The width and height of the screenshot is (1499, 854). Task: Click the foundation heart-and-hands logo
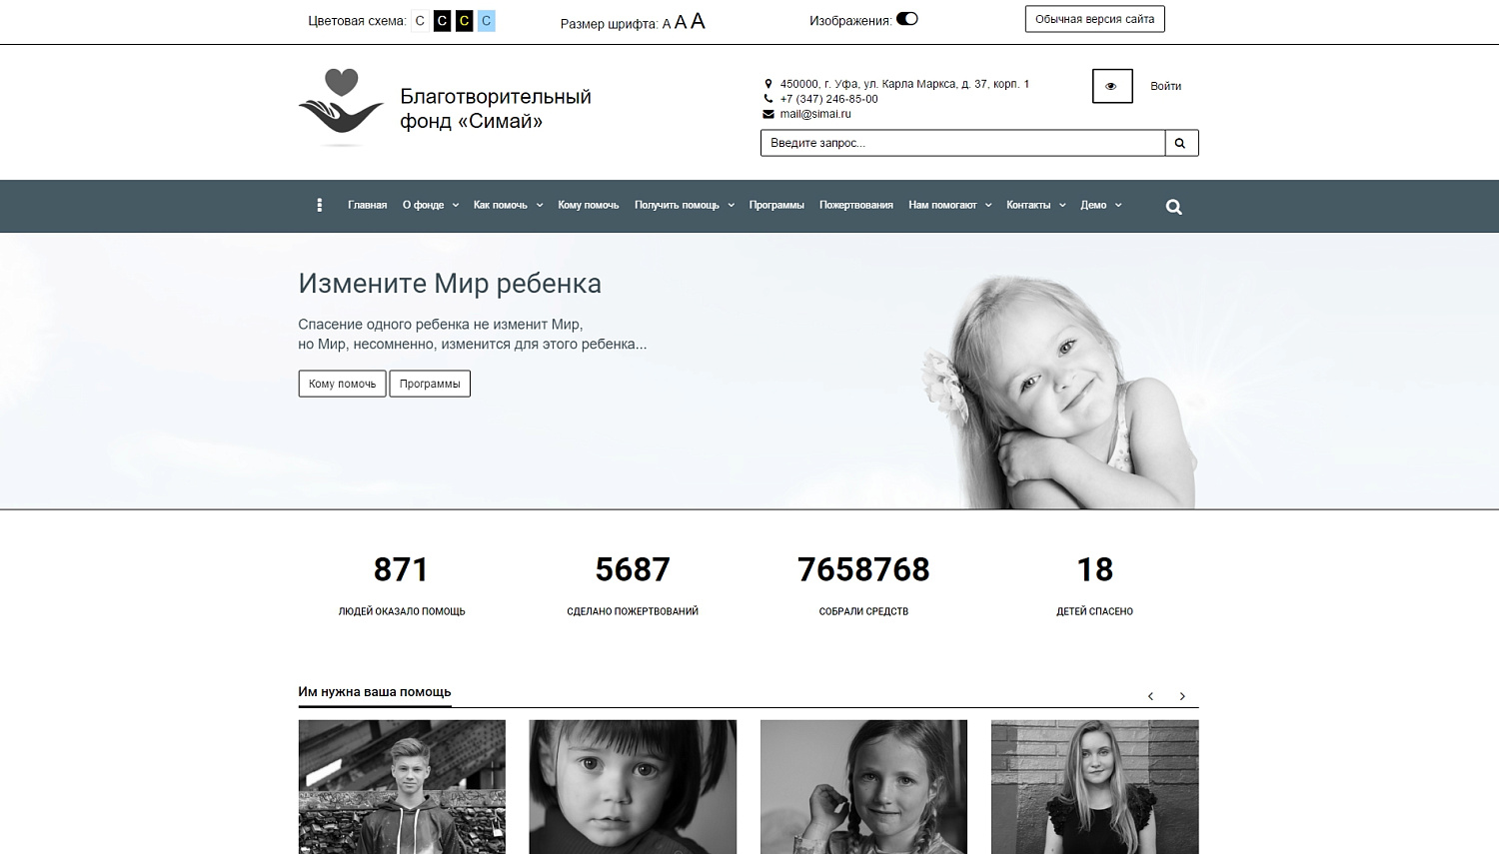click(341, 107)
